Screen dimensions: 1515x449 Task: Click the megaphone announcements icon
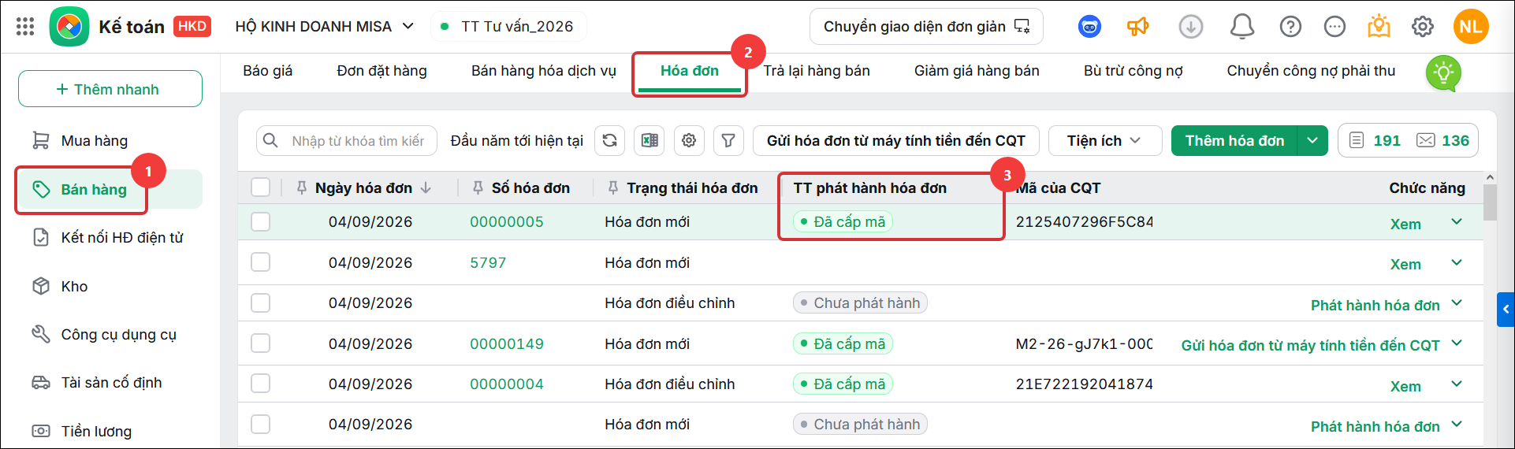[1137, 27]
